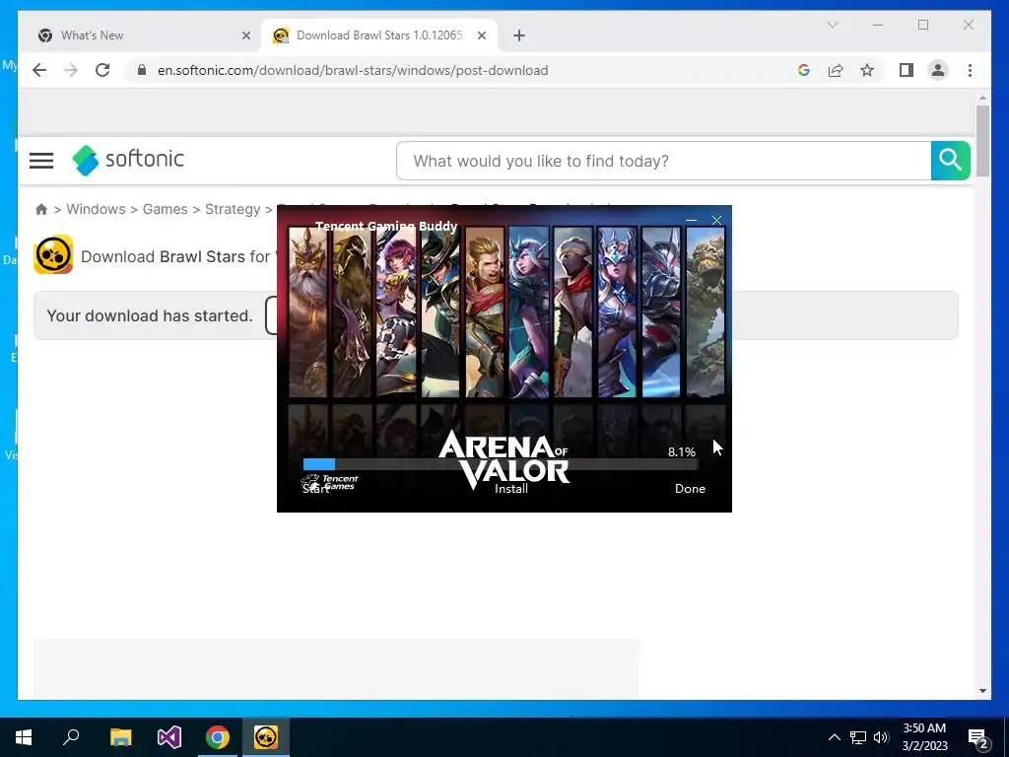Open the Chrome profile avatar

tap(938, 70)
